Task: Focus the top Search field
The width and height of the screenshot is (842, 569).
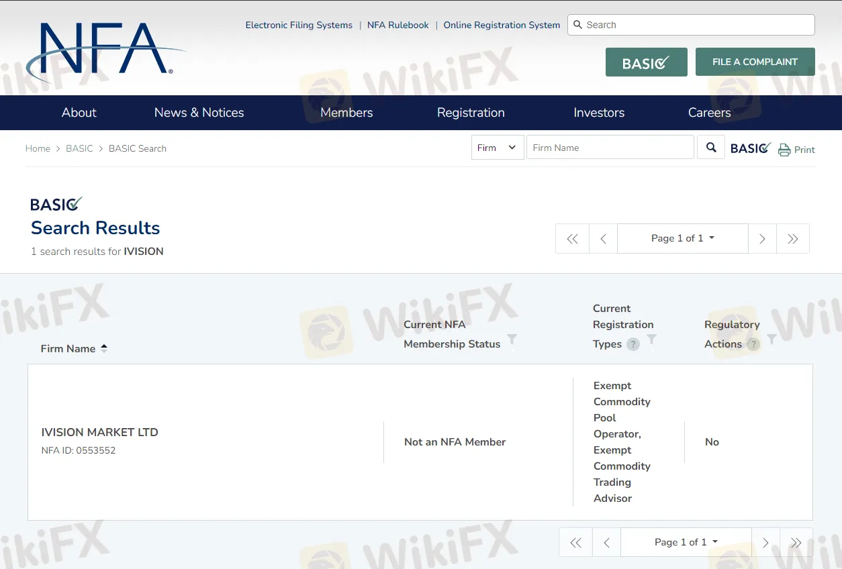Action: (691, 25)
